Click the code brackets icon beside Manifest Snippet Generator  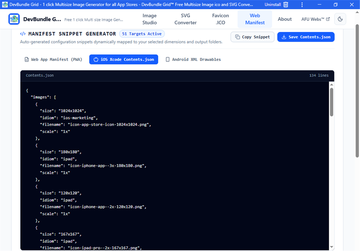pos(23,34)
